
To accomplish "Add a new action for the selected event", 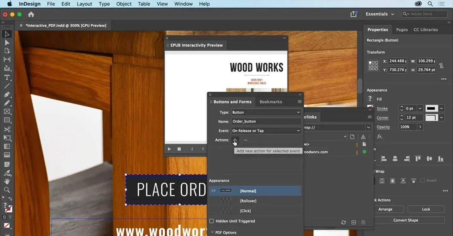I will click(x=235, y=140).
